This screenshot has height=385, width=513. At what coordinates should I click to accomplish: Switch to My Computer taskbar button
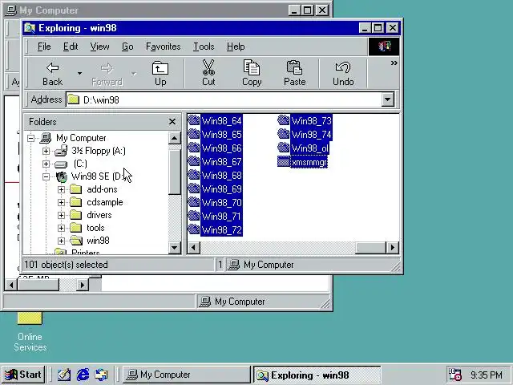pyautogui.click(x=187, y=375)
